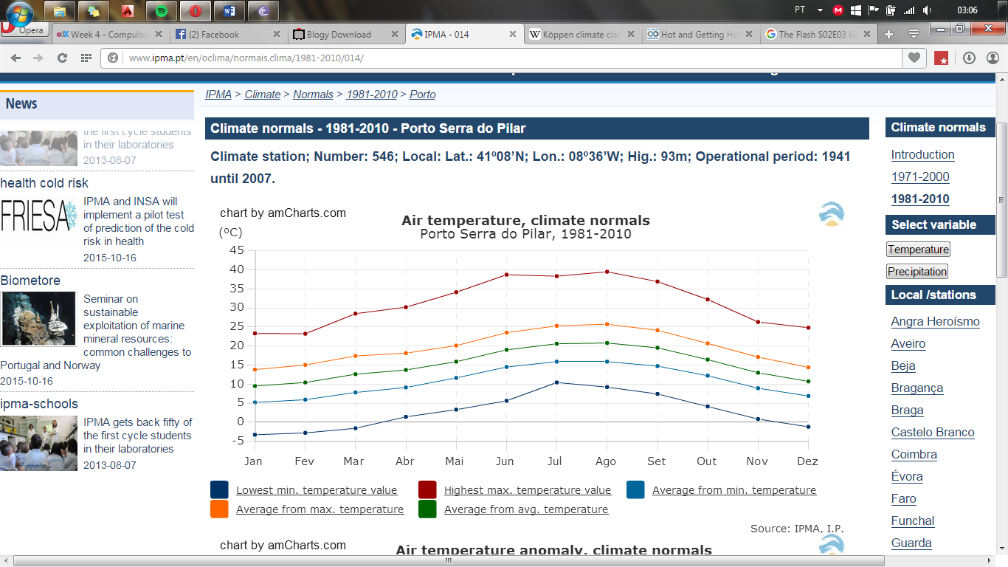Select Bragança station
The height and width of the screenshot is (567, 1008).
tap(917, 388)
